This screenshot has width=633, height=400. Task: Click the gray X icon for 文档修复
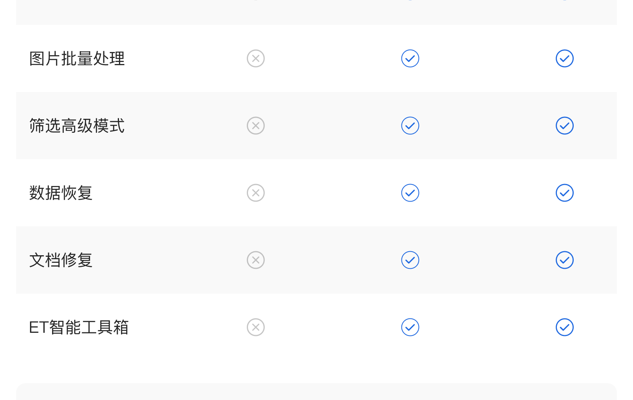[256, 260]
